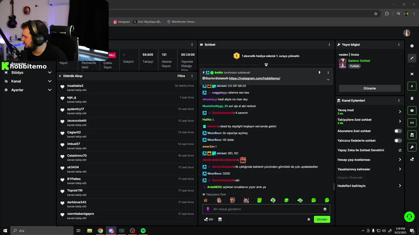Open emoji picker in message box
The height and width of the screenshot is (235, 419).
pyautogui.click(x=325, y=209)
